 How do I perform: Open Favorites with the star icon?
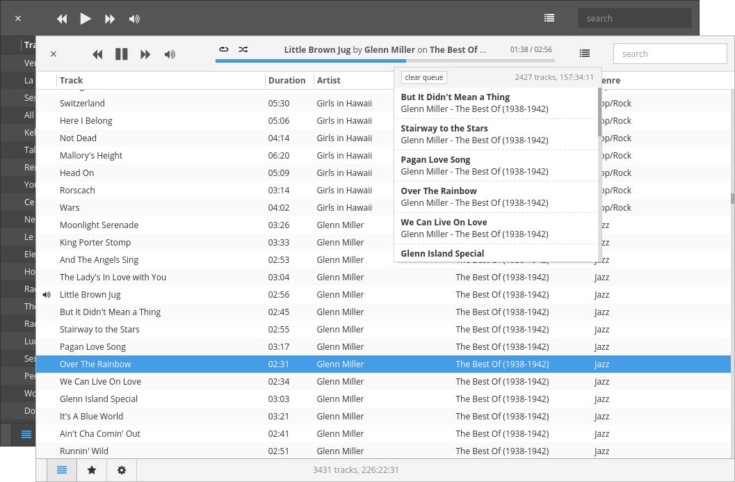pyautogui.click(x=91, y=470)
